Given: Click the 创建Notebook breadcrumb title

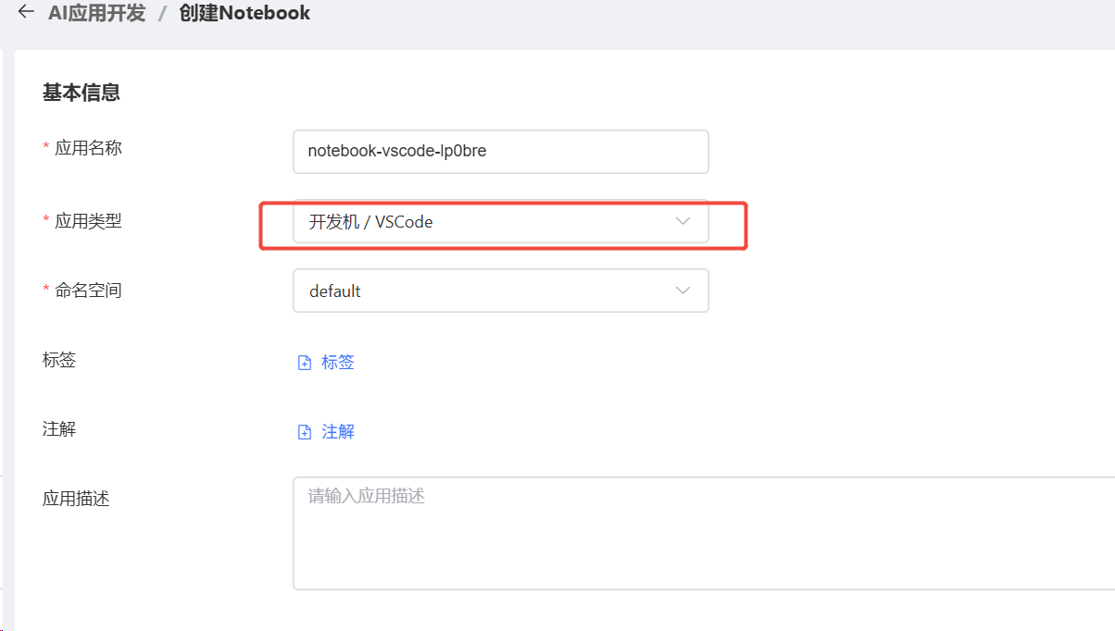Looking at the screenshot, I should 244,13.
